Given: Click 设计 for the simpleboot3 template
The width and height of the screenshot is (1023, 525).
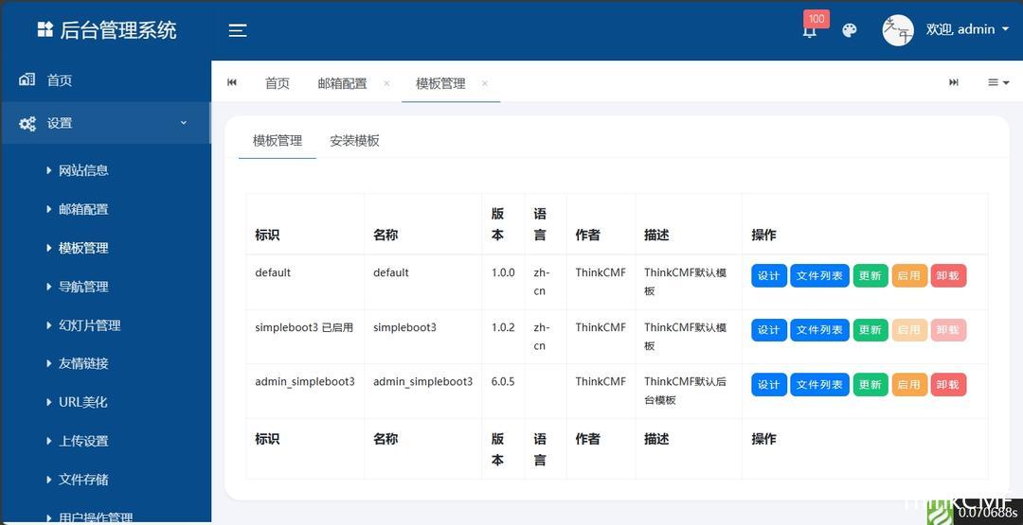Looking at the screenshot, I should click(768, 330).
